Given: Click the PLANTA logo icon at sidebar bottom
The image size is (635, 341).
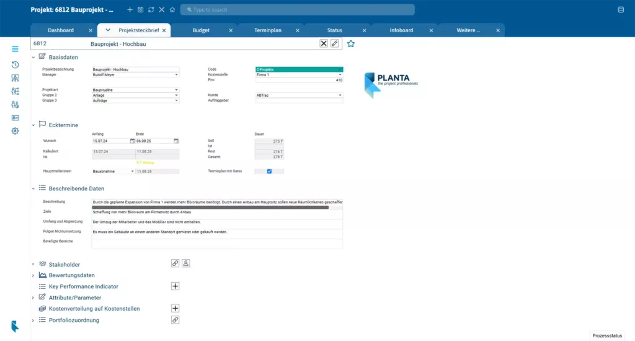Looking at the screenshot, I should 15,326.
